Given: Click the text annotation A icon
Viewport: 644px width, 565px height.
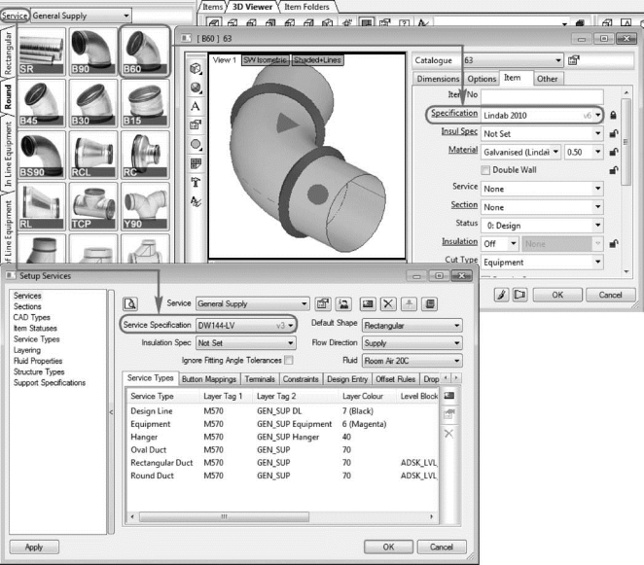Looking at the screenshot, I should point(196,106).
